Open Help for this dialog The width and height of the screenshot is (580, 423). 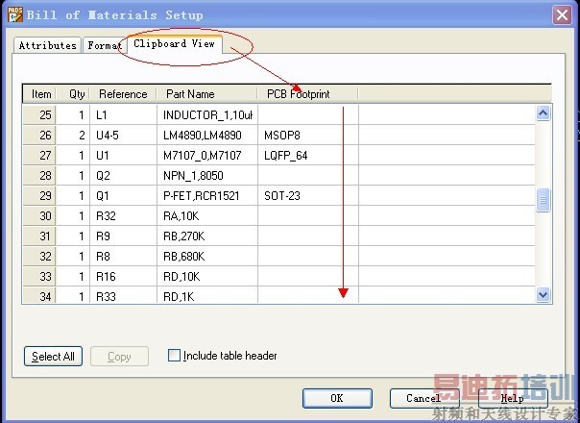pos(513,399)
